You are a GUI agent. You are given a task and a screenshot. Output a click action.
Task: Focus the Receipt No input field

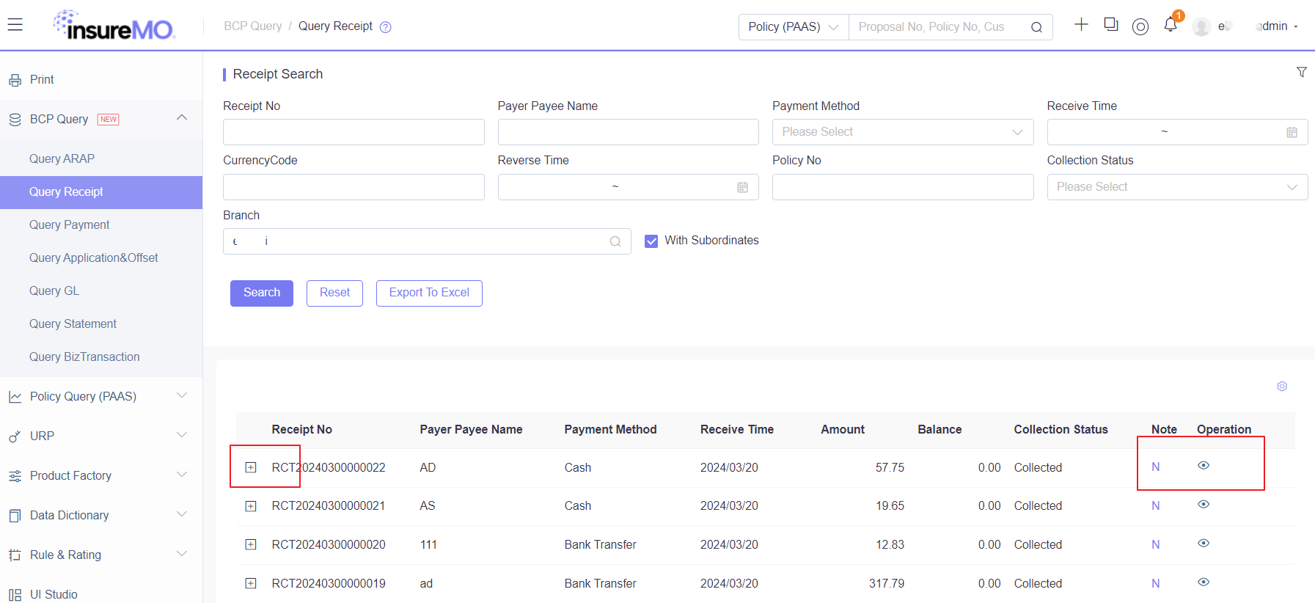coord(354,132)
